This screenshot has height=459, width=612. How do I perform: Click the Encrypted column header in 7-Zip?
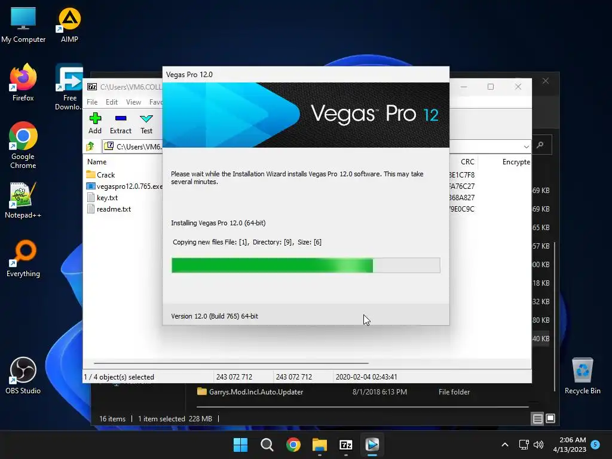click(x=516, y=161)
